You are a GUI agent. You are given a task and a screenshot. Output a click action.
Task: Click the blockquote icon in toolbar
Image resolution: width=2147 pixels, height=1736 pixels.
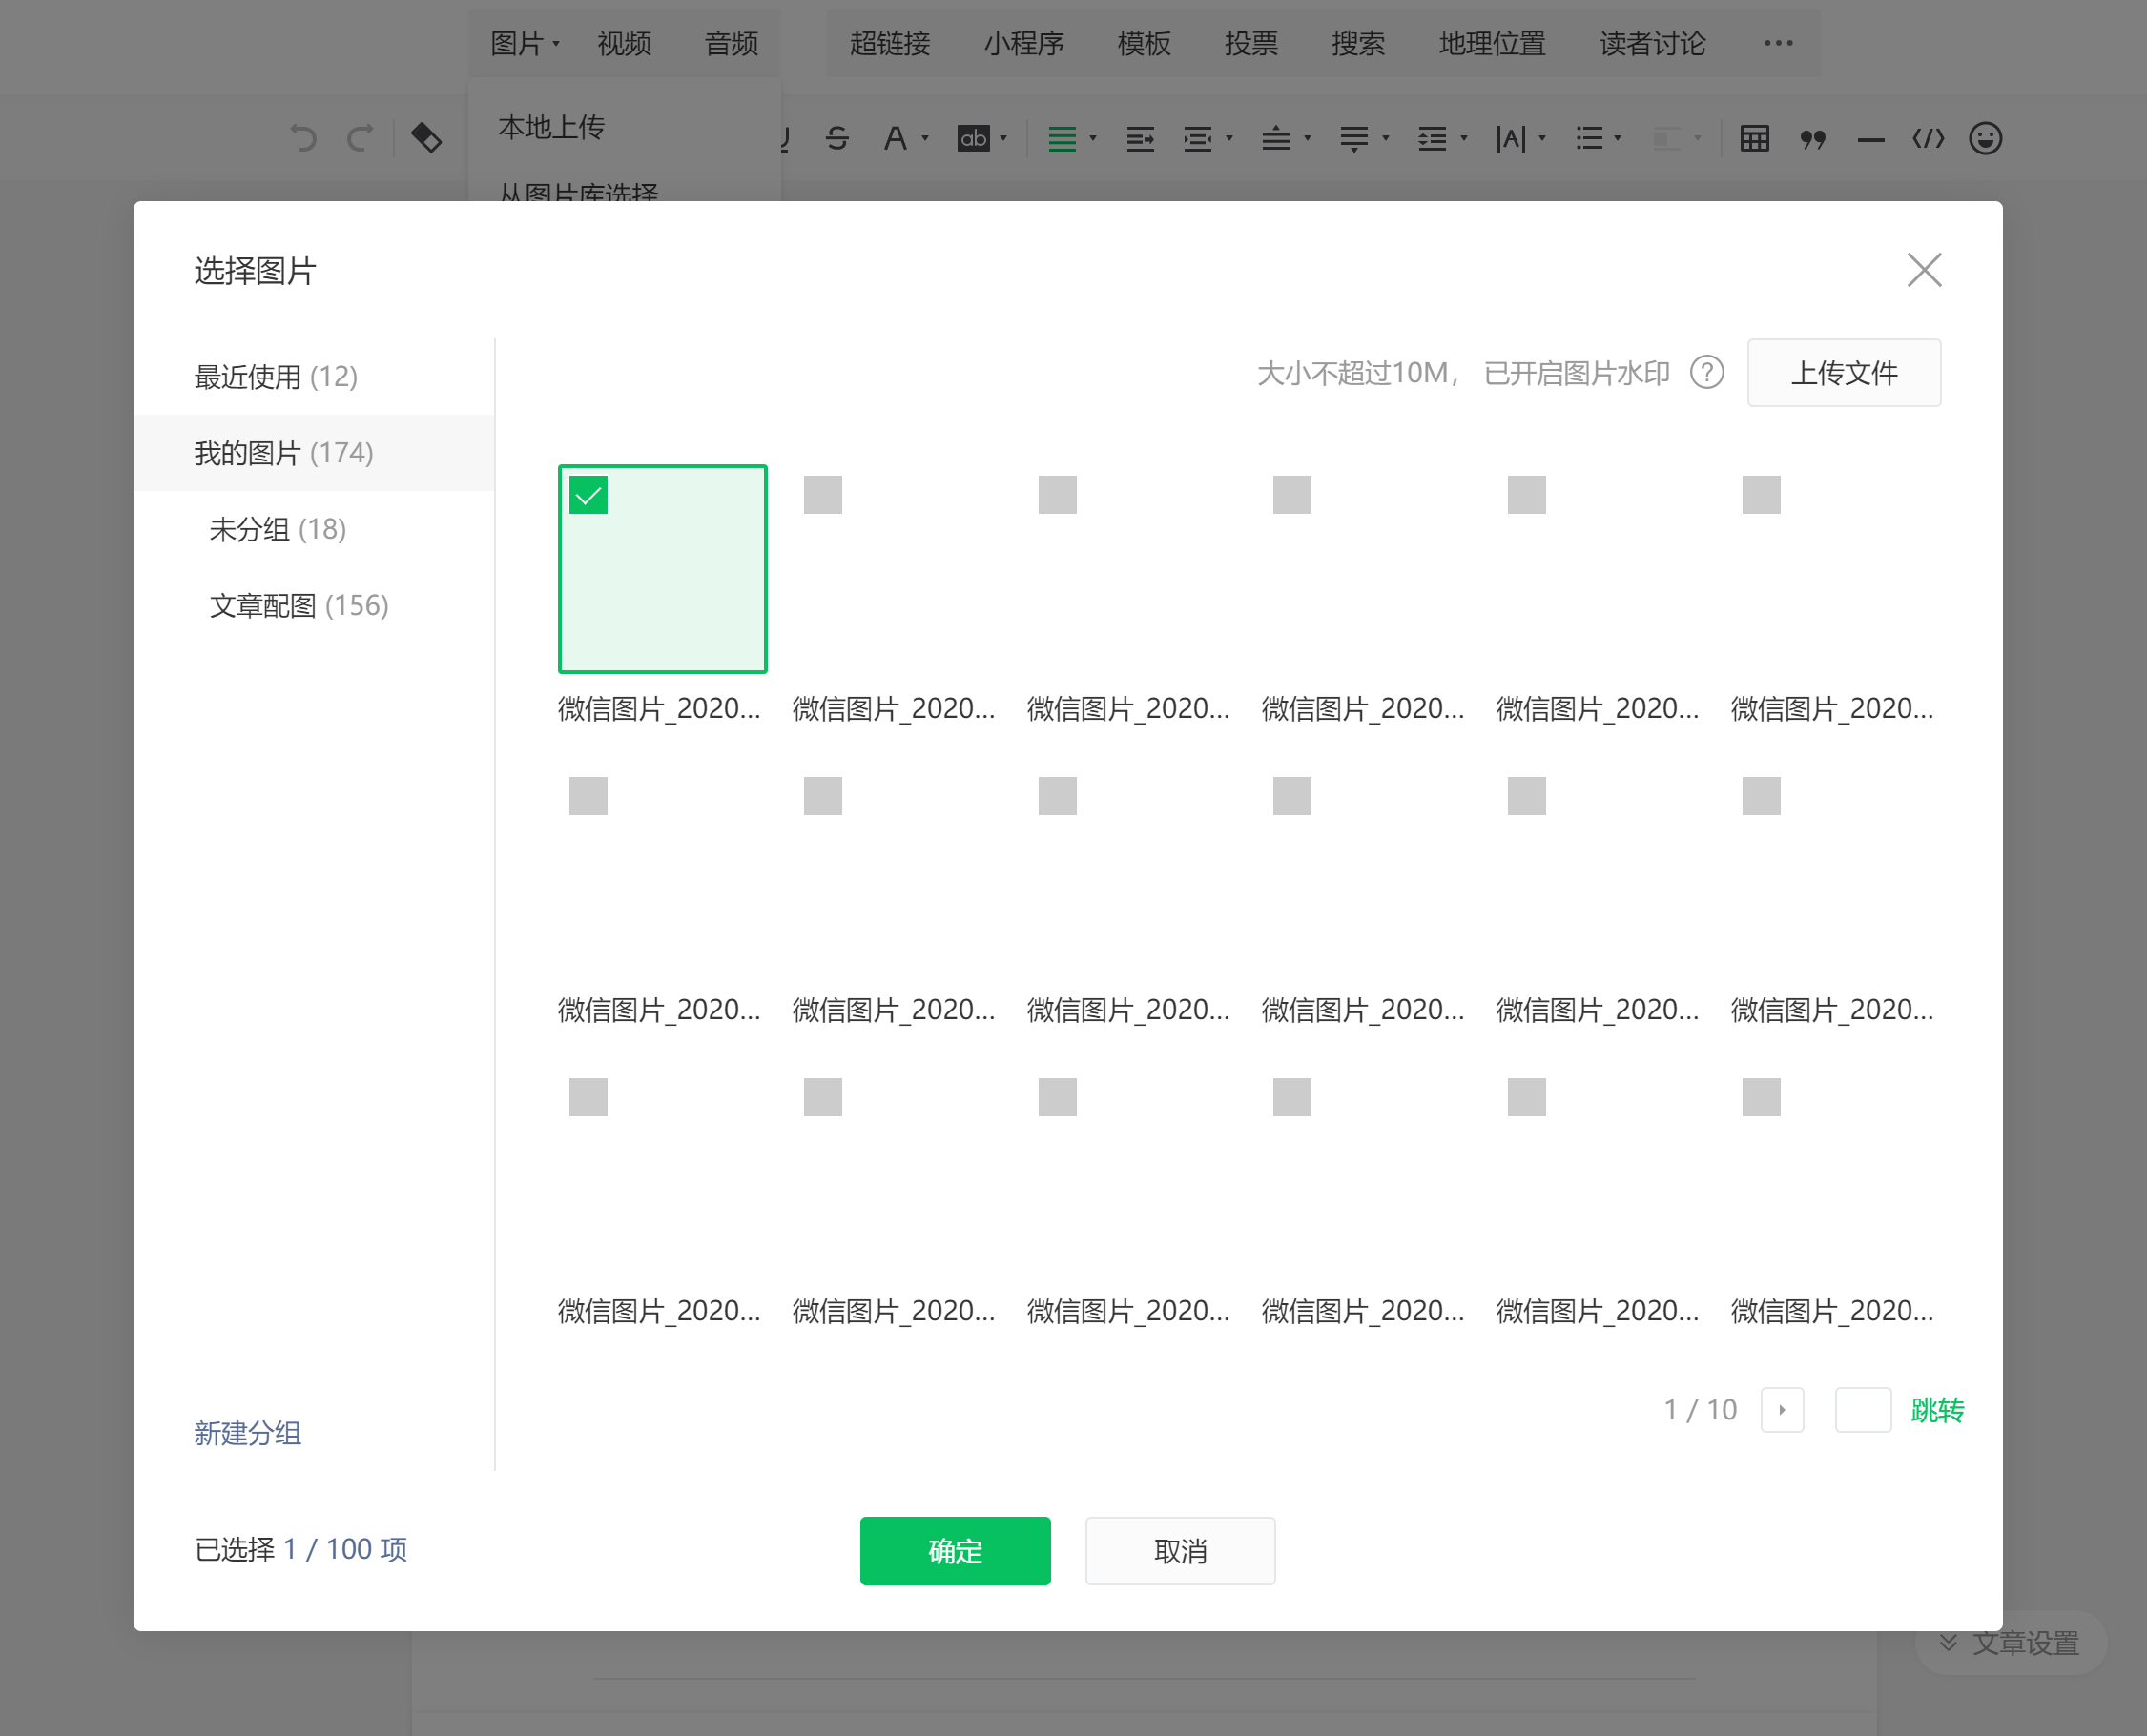point(1812,138)
